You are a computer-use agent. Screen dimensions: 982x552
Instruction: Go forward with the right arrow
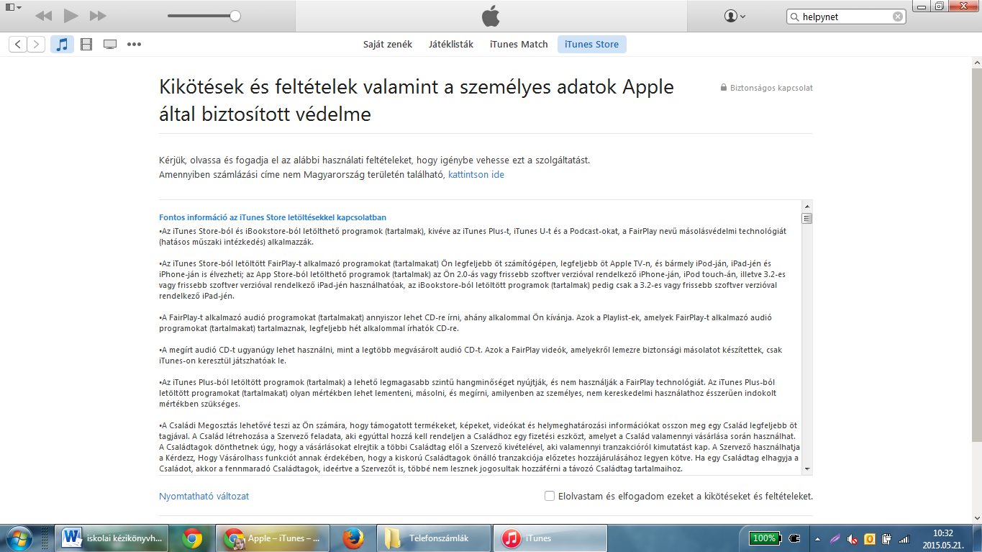[36, 45]
